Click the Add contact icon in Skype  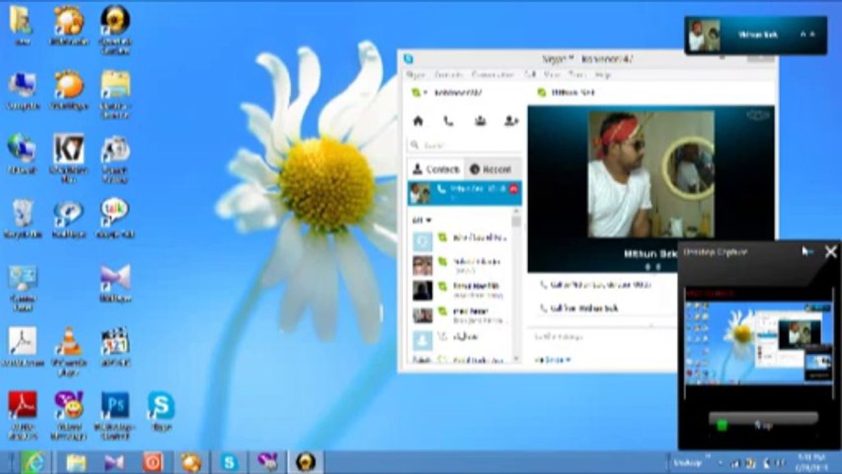512,120
